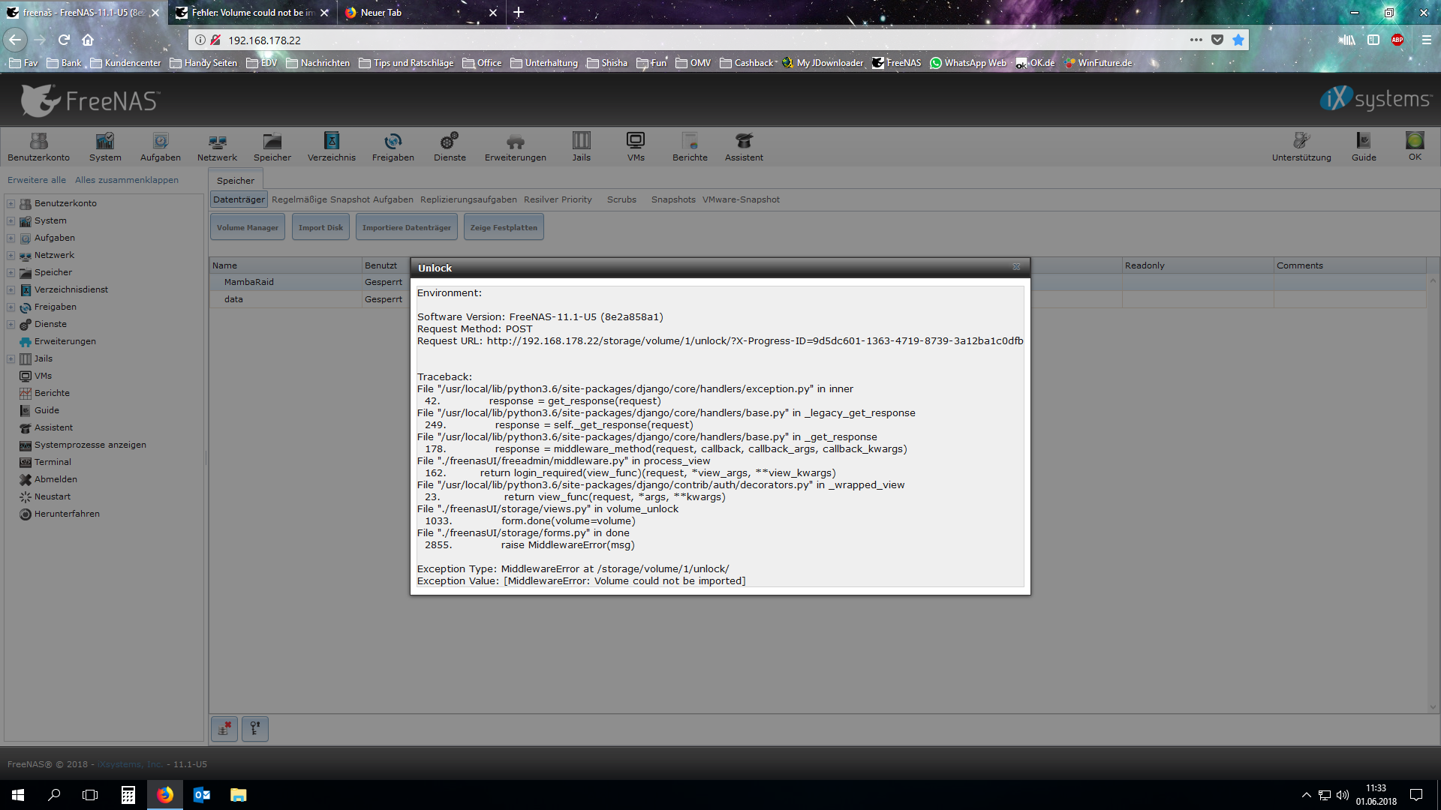The image size is (1441, 810).
Task: Open the Verzeichnis toolbar icon
Action: 332,146
